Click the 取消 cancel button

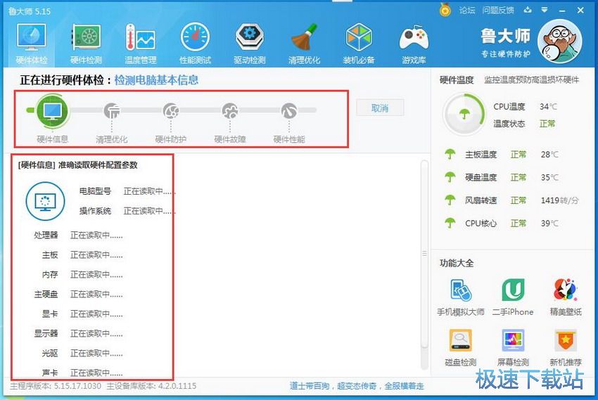[380, 108]
